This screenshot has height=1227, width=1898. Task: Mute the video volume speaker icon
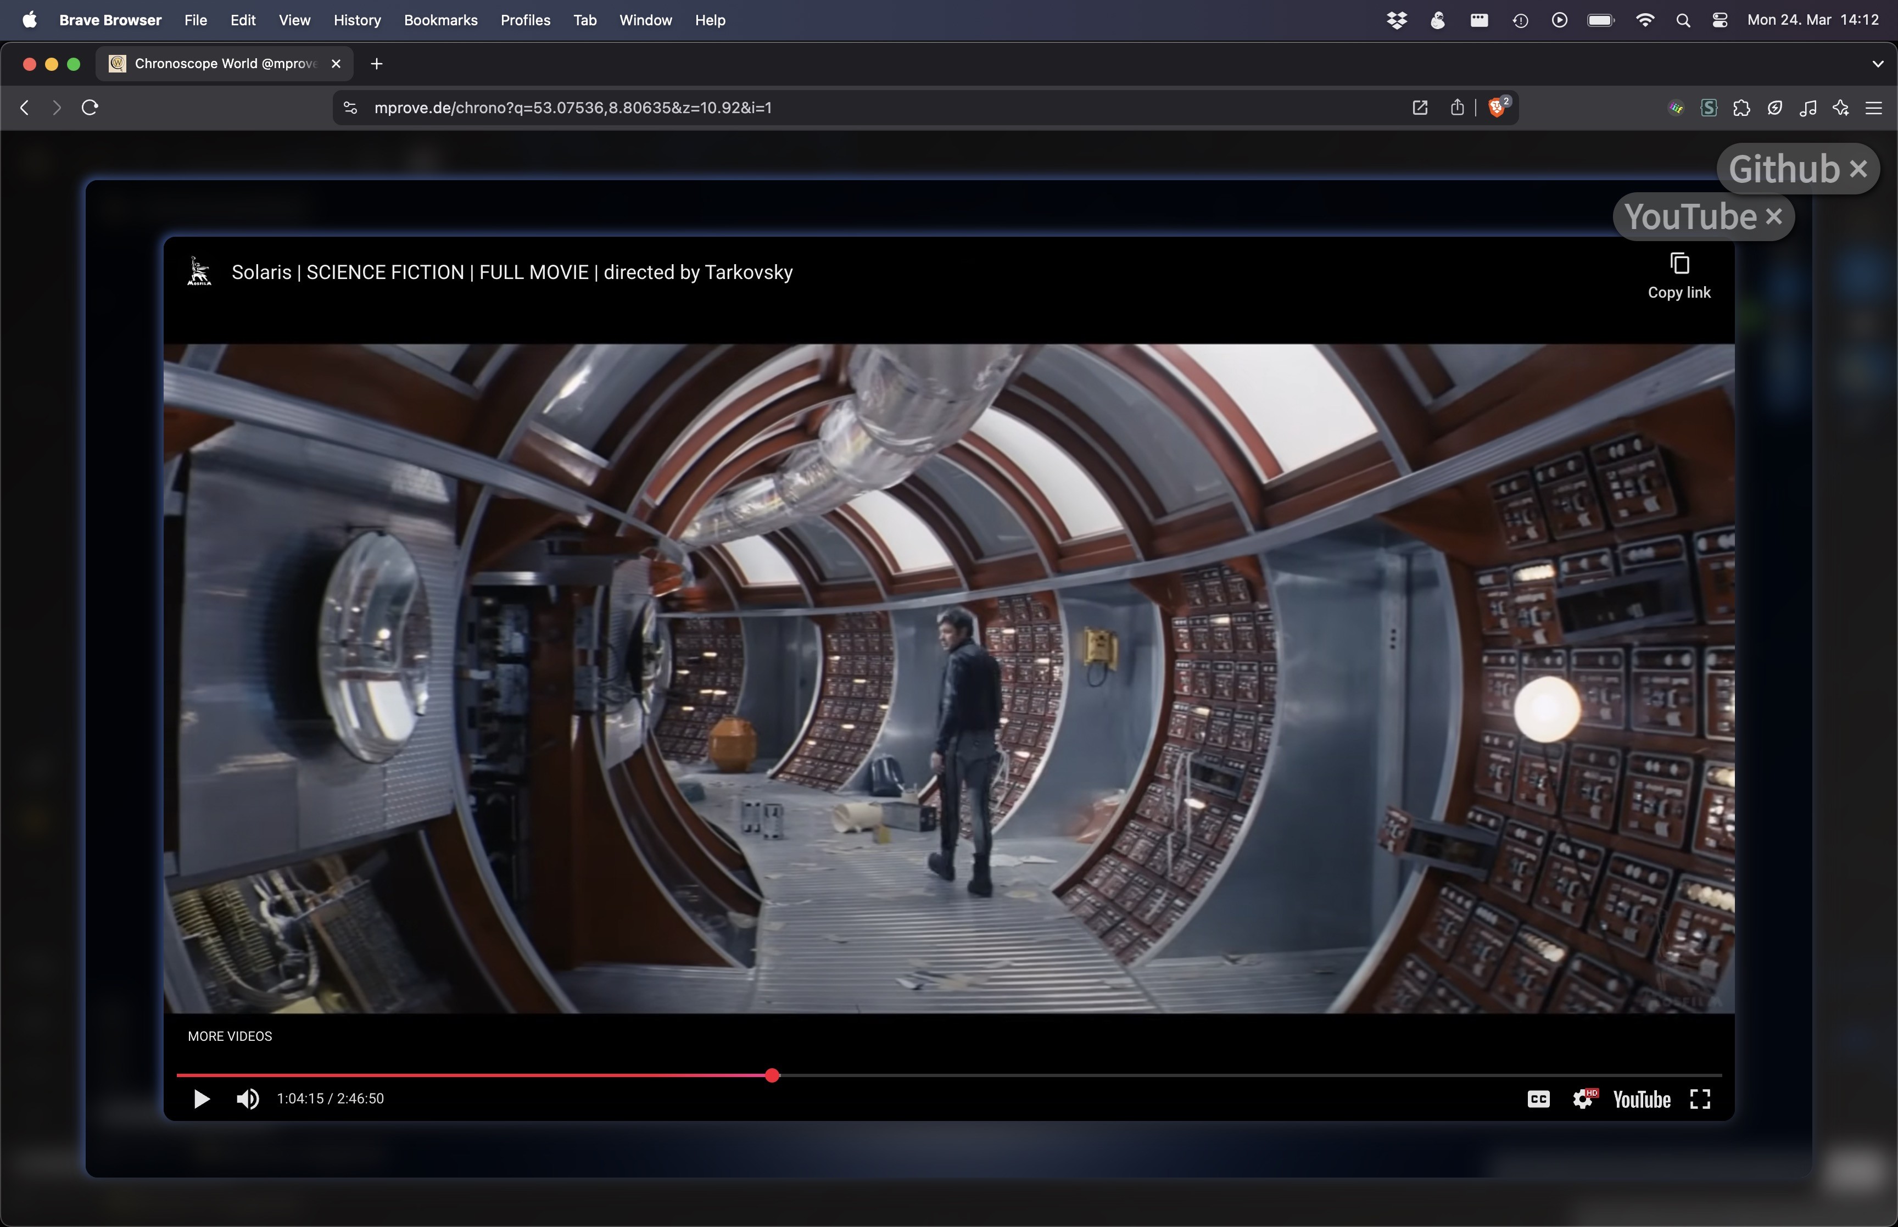point(248,1100)
